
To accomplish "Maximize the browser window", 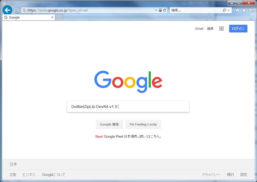I will [239, 3].
